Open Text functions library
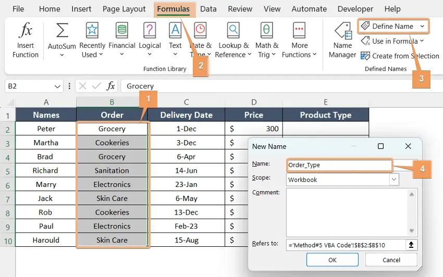The image size is (443, 277). point(175,40)
